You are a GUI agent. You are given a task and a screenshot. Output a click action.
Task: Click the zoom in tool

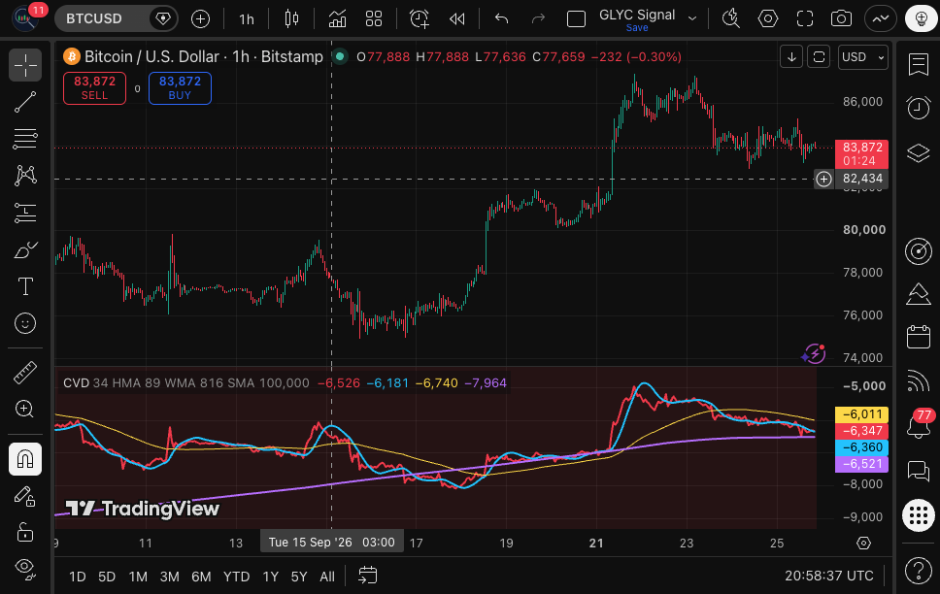25,409
